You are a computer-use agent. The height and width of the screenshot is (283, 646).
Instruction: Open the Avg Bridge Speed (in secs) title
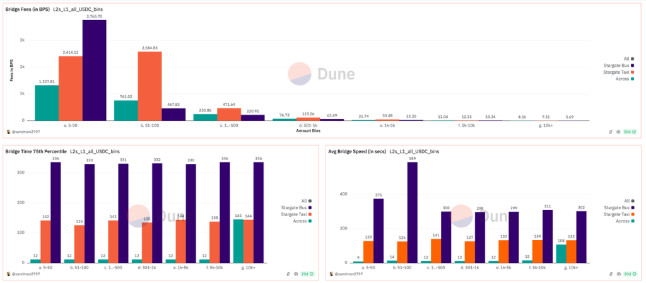coord(356,152)
